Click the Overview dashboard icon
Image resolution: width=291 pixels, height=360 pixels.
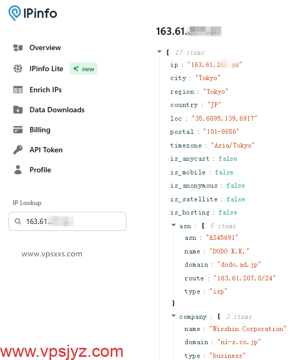(18, 48)
